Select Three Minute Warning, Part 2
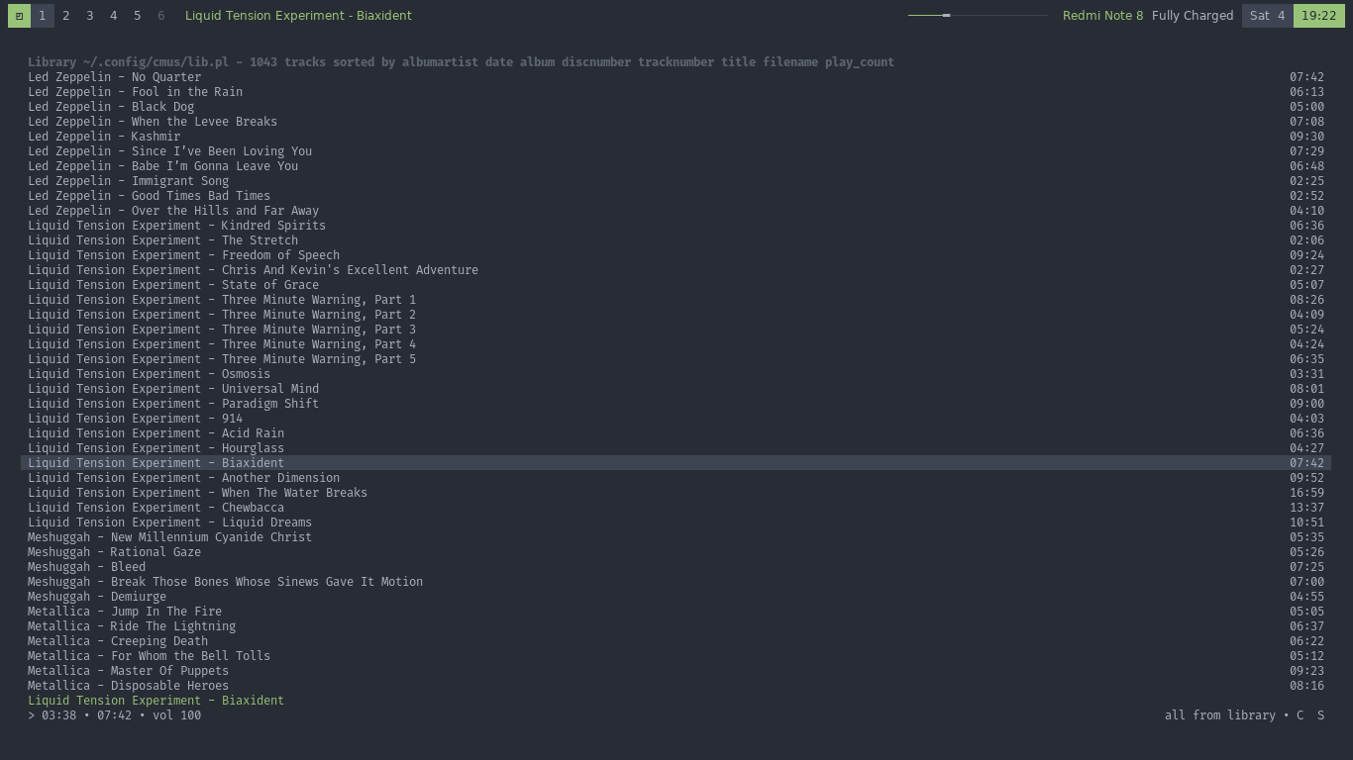The image size is (1353, 760). click(676, 315)
